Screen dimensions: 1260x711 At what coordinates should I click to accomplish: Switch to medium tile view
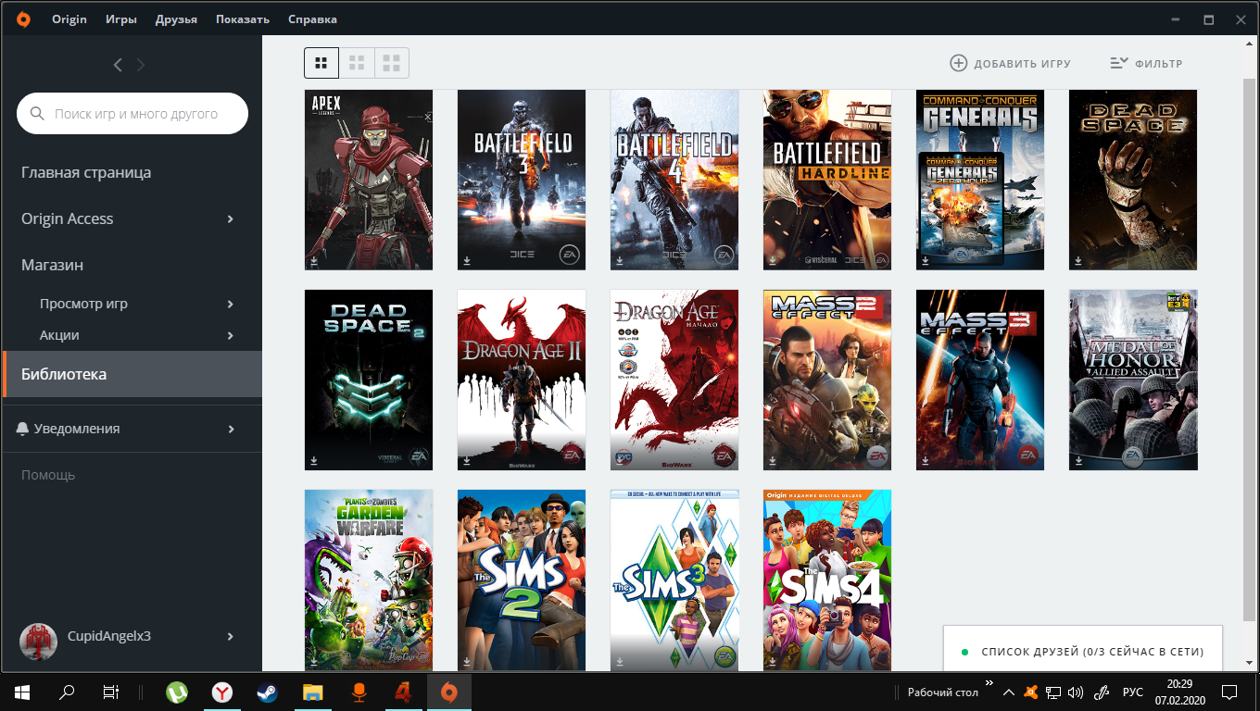(357, 63)
